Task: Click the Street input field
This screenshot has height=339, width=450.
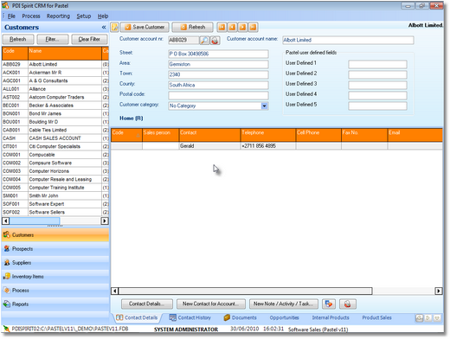Action: [218, 54]
